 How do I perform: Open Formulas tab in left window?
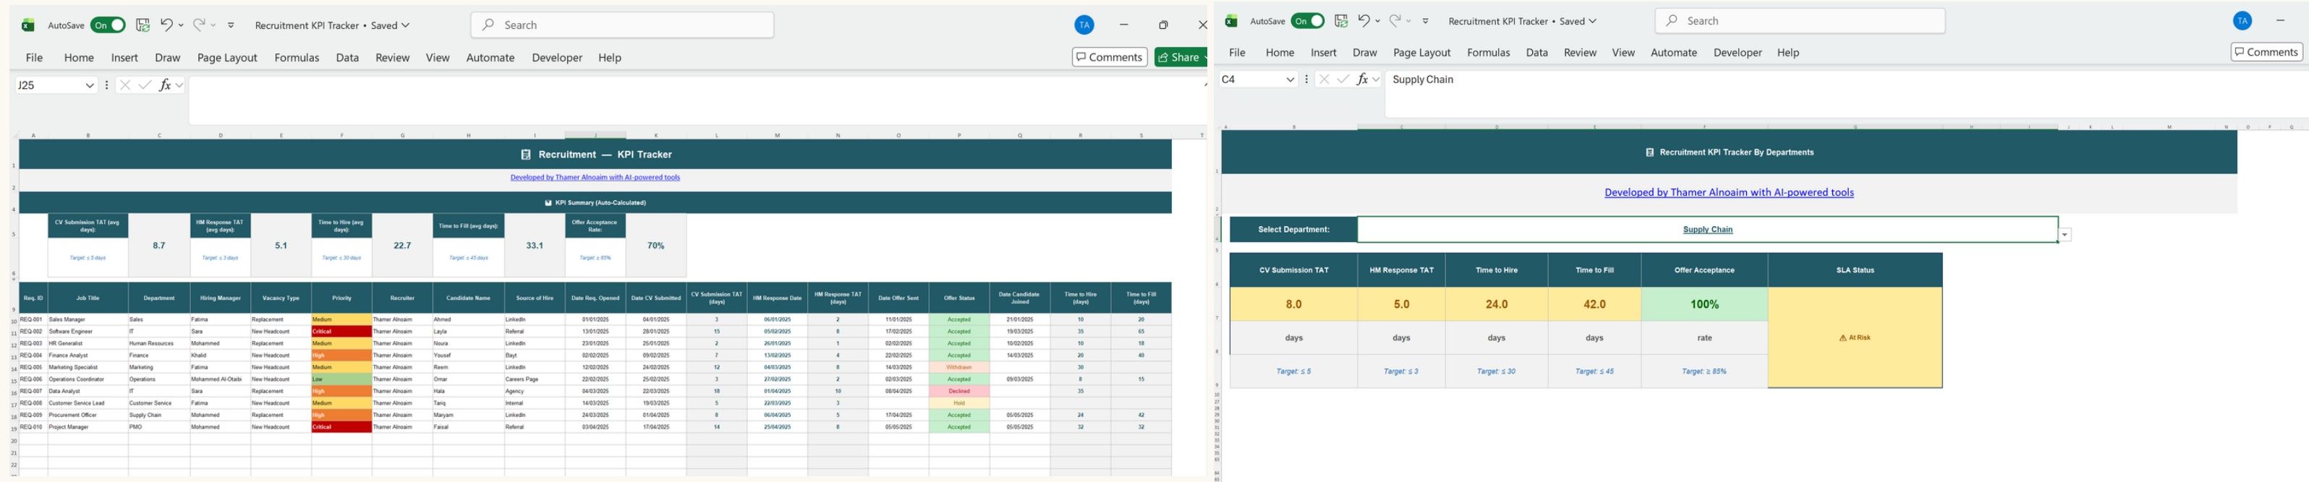[297, 57]
